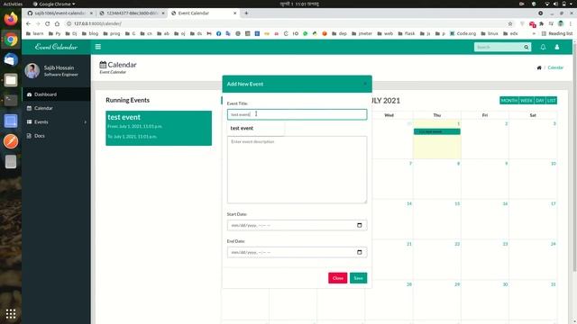The height and width of the screenshot is (324, 577).
Task: Open Calendar in the sidebar
Action: coord(56,108)
